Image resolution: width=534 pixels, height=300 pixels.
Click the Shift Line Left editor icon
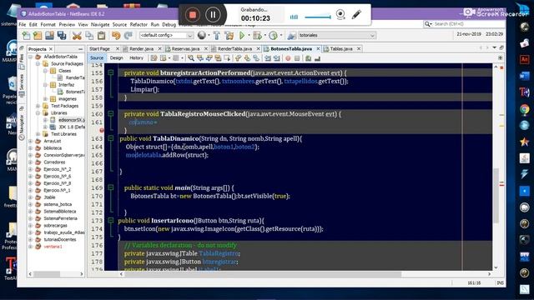(x=268, y=58)
